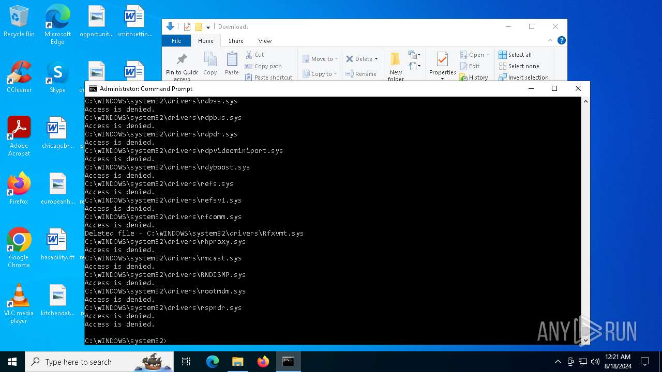Click Pin to Quick access in Explorer ribbon
Image resolution: width=662 pixels, height=372 pixels.
(x=182, y=67)
